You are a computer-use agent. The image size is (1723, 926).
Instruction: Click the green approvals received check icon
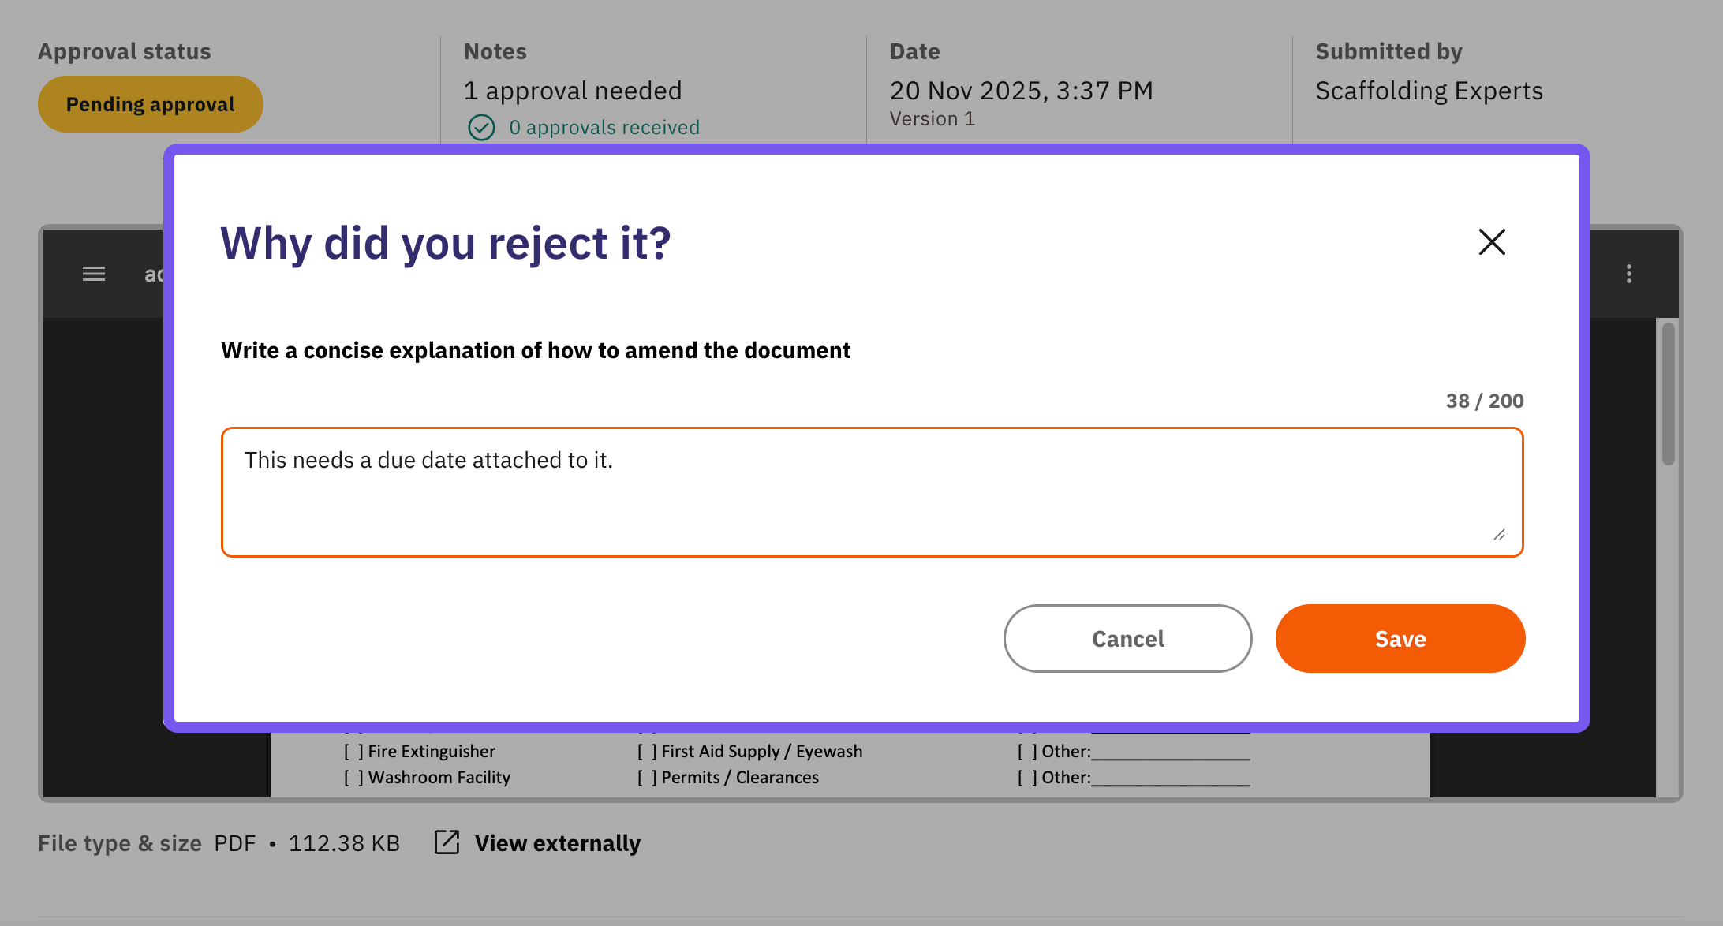(481, 127)
